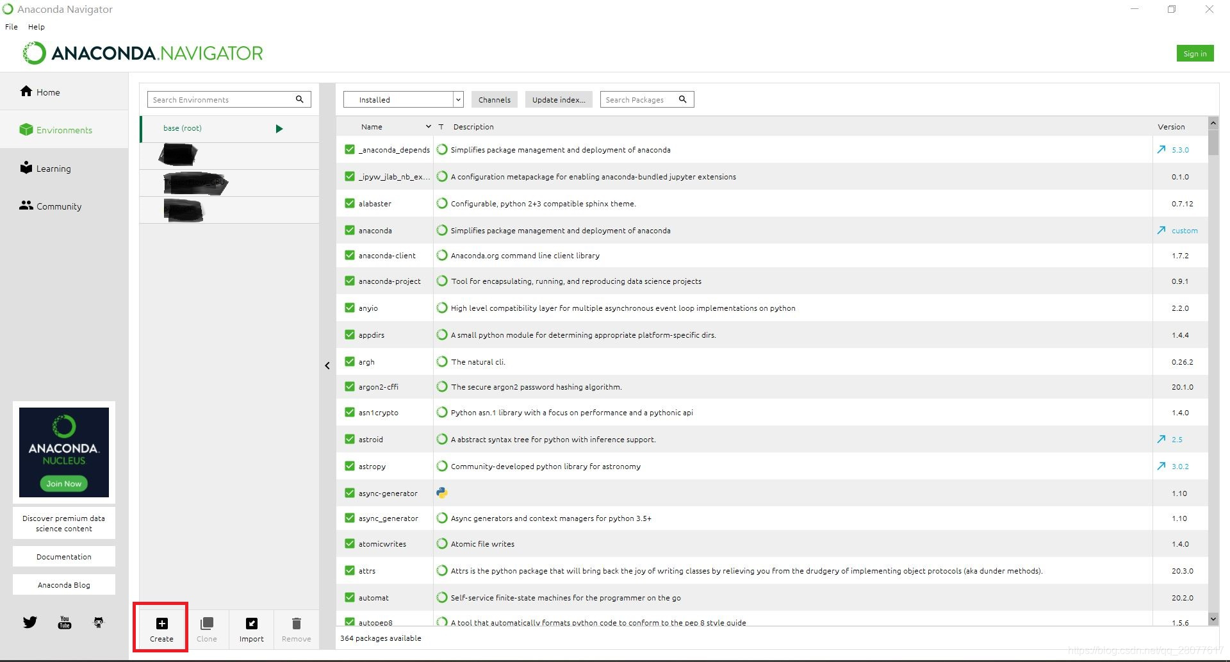
Task: Open the Community tab
Action: click(x=64, y=206)
